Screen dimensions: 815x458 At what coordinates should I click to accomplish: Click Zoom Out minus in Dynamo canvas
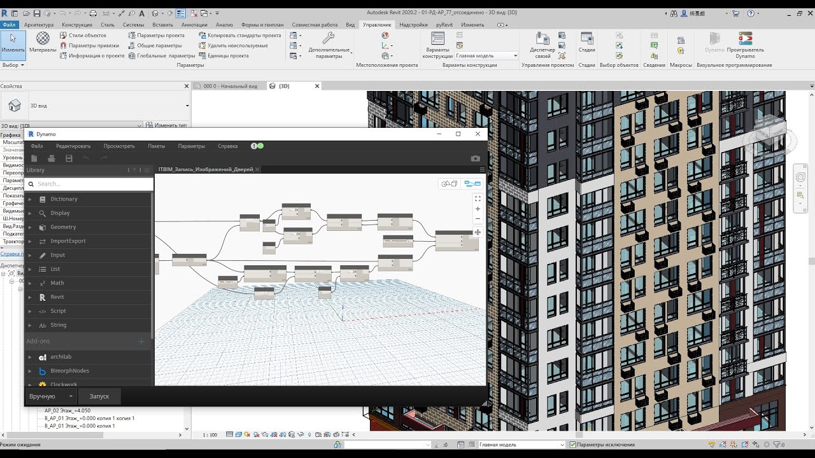[478, 219]
